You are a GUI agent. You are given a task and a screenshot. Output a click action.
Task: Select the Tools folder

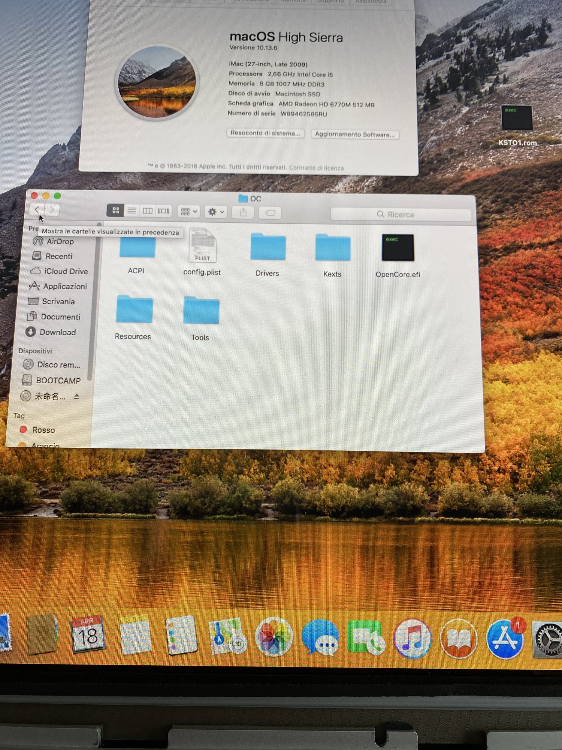pos(201,319)
